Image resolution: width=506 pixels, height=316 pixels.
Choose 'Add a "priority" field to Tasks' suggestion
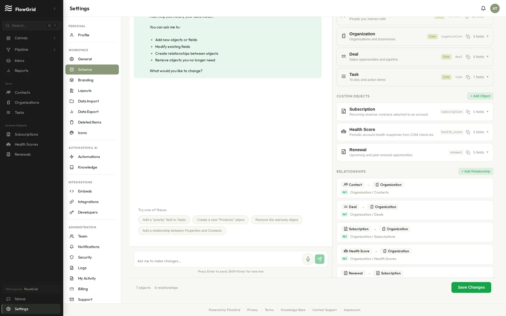[164, 220]
